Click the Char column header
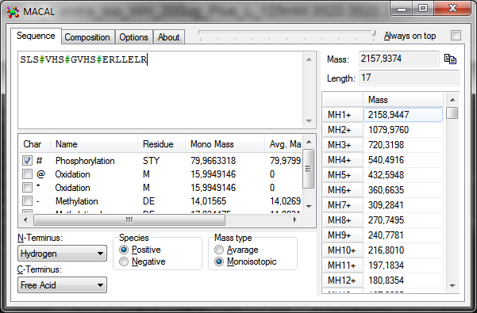 (x=35, y=144)
